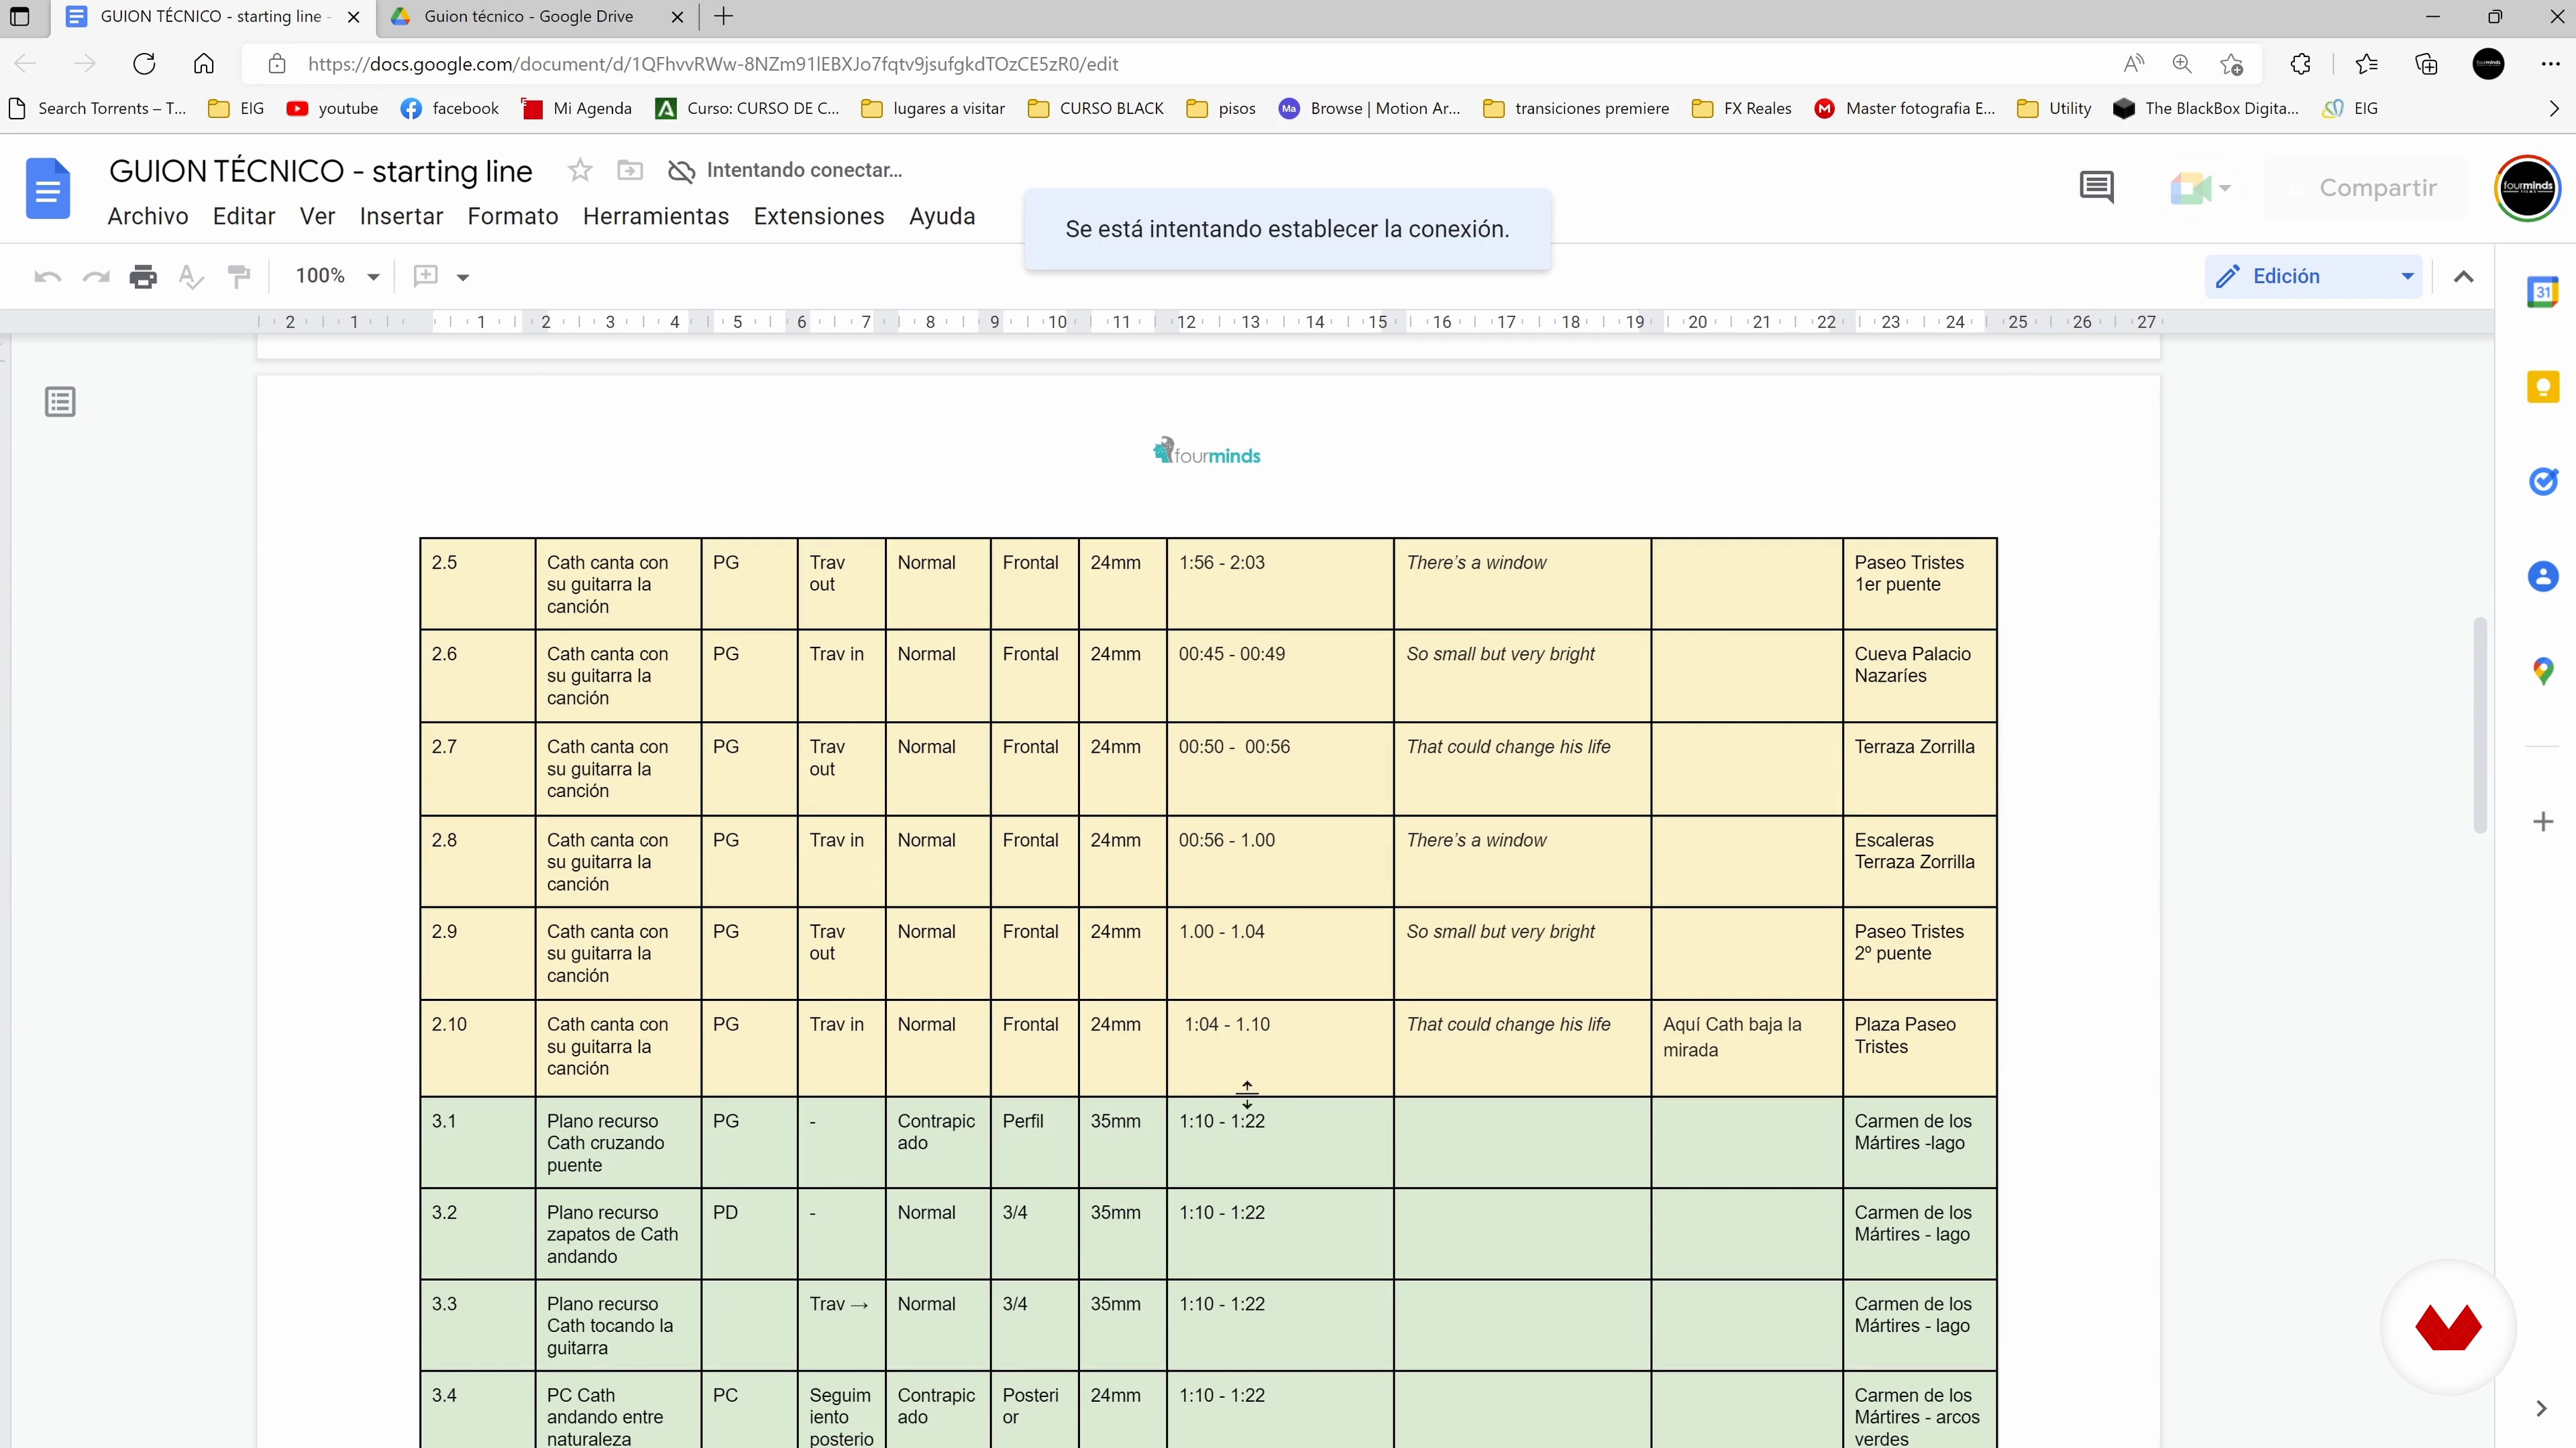
Task: Open a new browser tab
Action: (x=724, y=17)
